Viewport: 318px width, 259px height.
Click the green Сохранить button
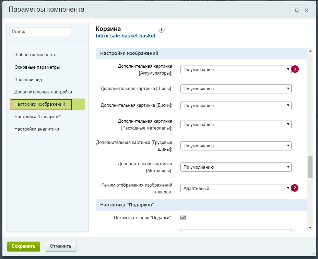pyautogui.click(x=24, y=246)
